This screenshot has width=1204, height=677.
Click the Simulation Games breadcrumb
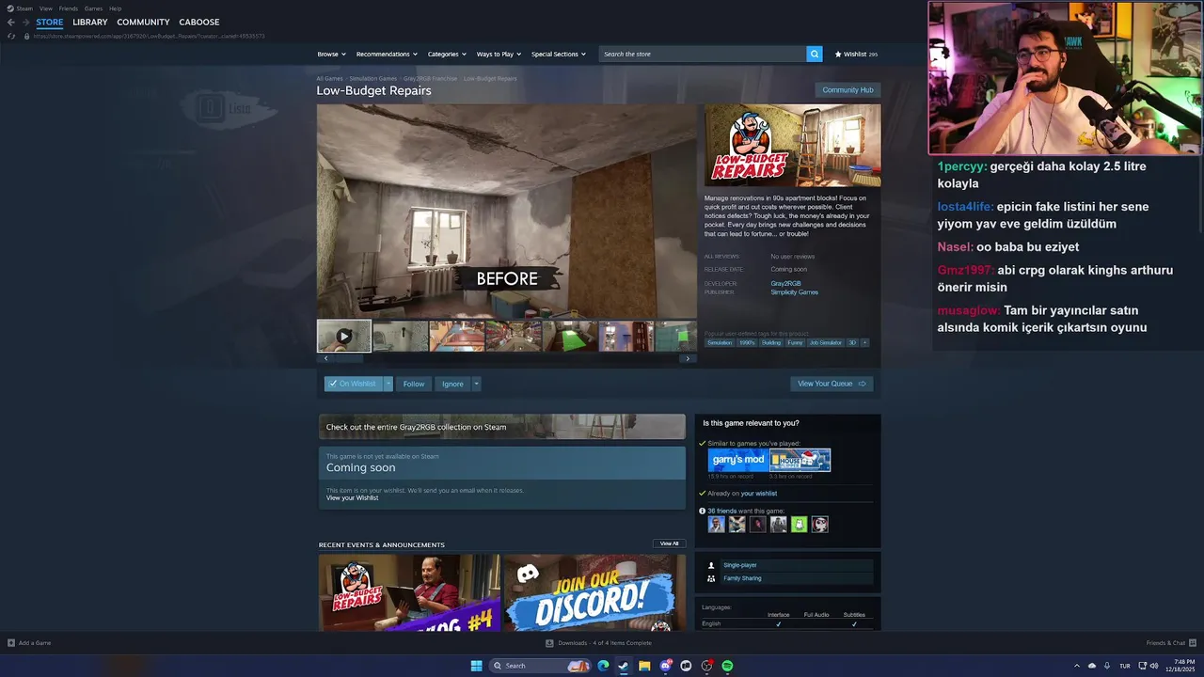point(375,79)
